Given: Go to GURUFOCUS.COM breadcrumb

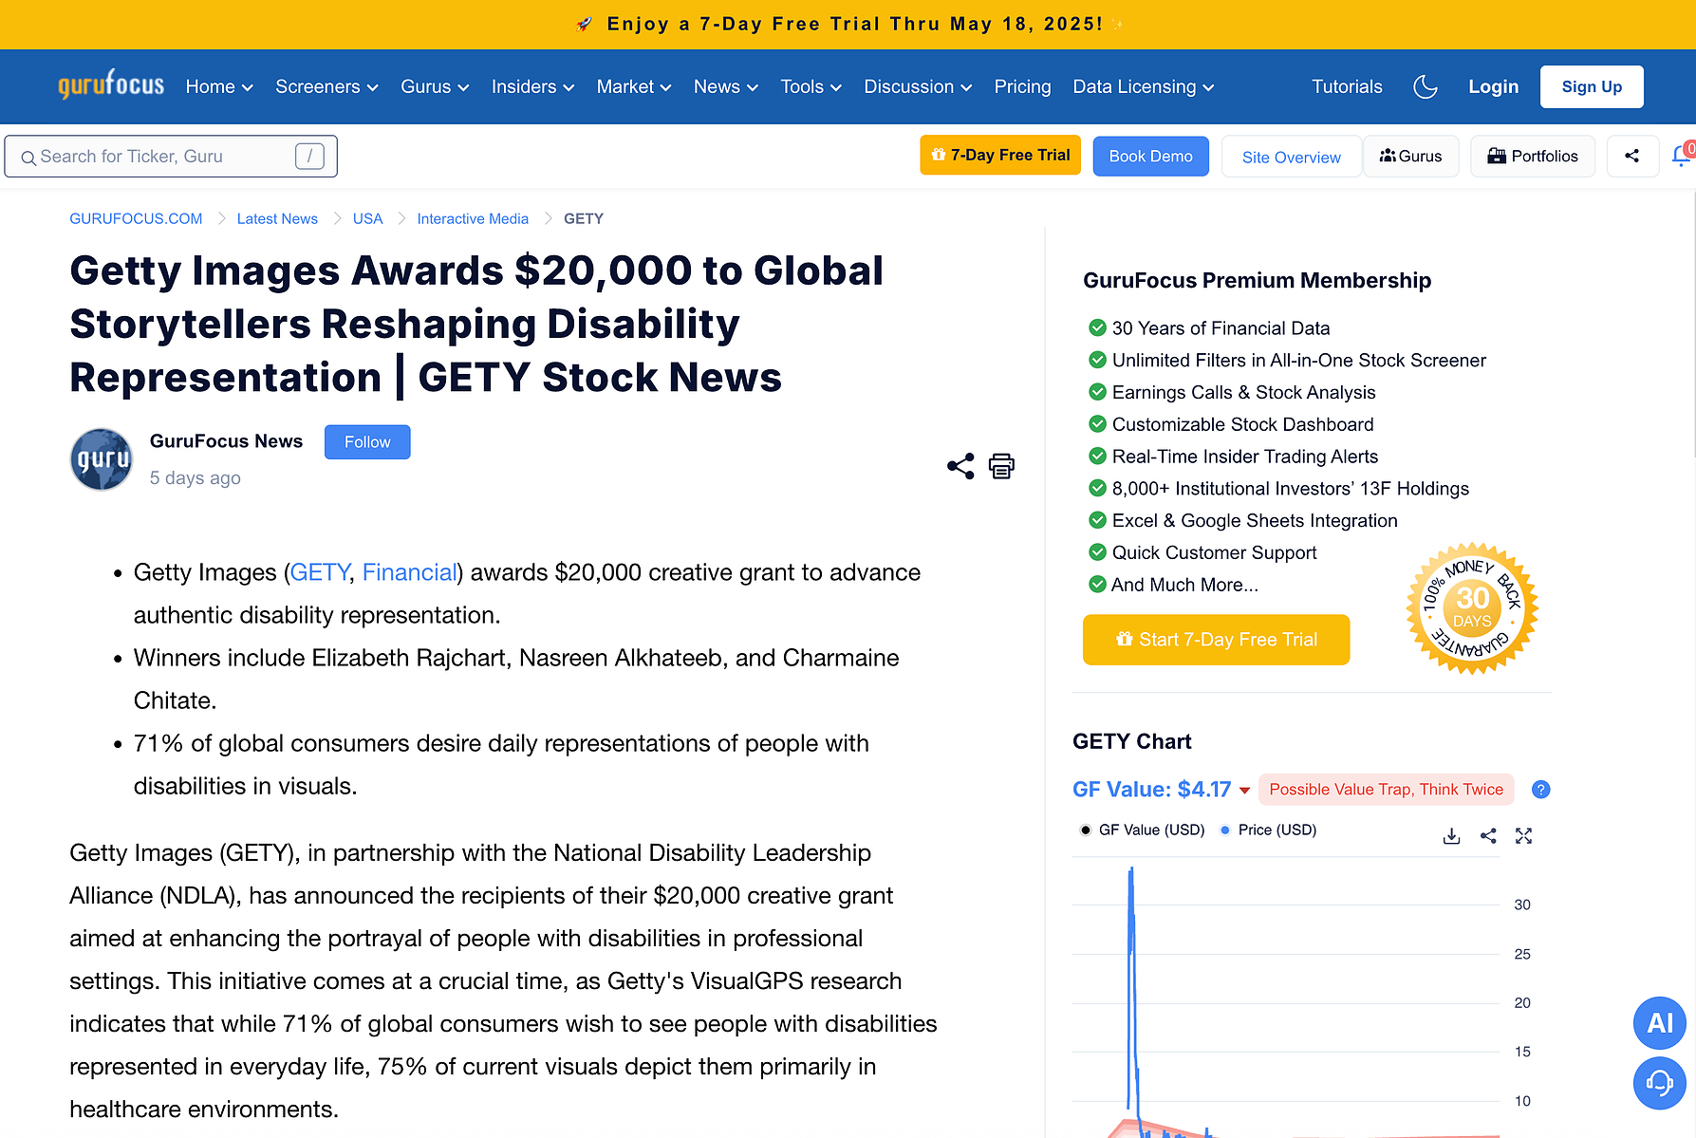Looking at the screenshot, I should click(x=136, y=218).
